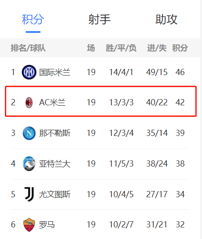Click the Juventus club logo
The height and width of the screenshot is (239, 202).
pos(29,194)
